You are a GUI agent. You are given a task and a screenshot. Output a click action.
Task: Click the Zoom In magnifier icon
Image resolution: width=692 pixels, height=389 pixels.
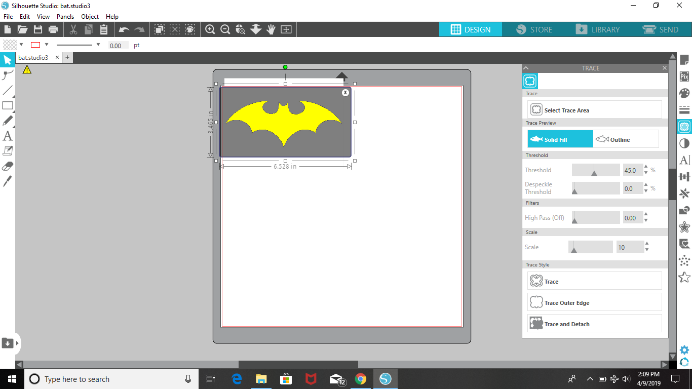(210, 29)
